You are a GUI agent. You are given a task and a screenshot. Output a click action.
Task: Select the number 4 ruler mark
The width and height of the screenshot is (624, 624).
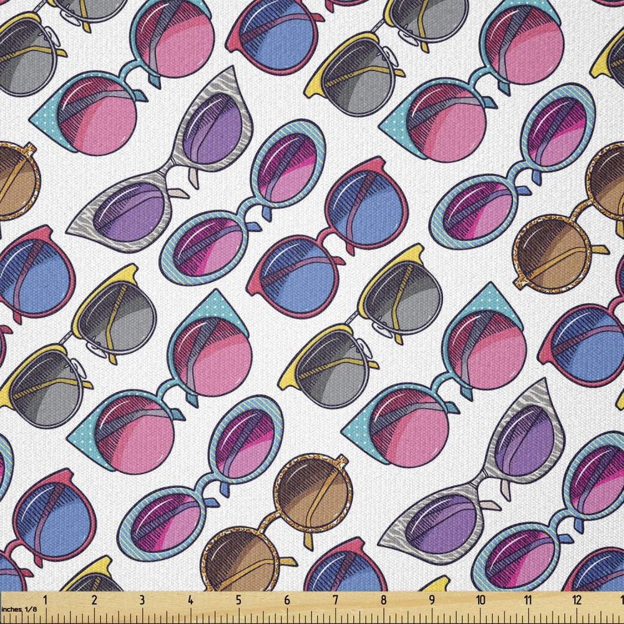(190, 600)
